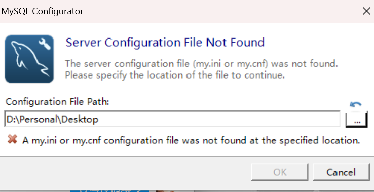Click the MySQL dolphin logo icon
The width and height of the screenshot is (374, 192).
(x=29, y=59)
